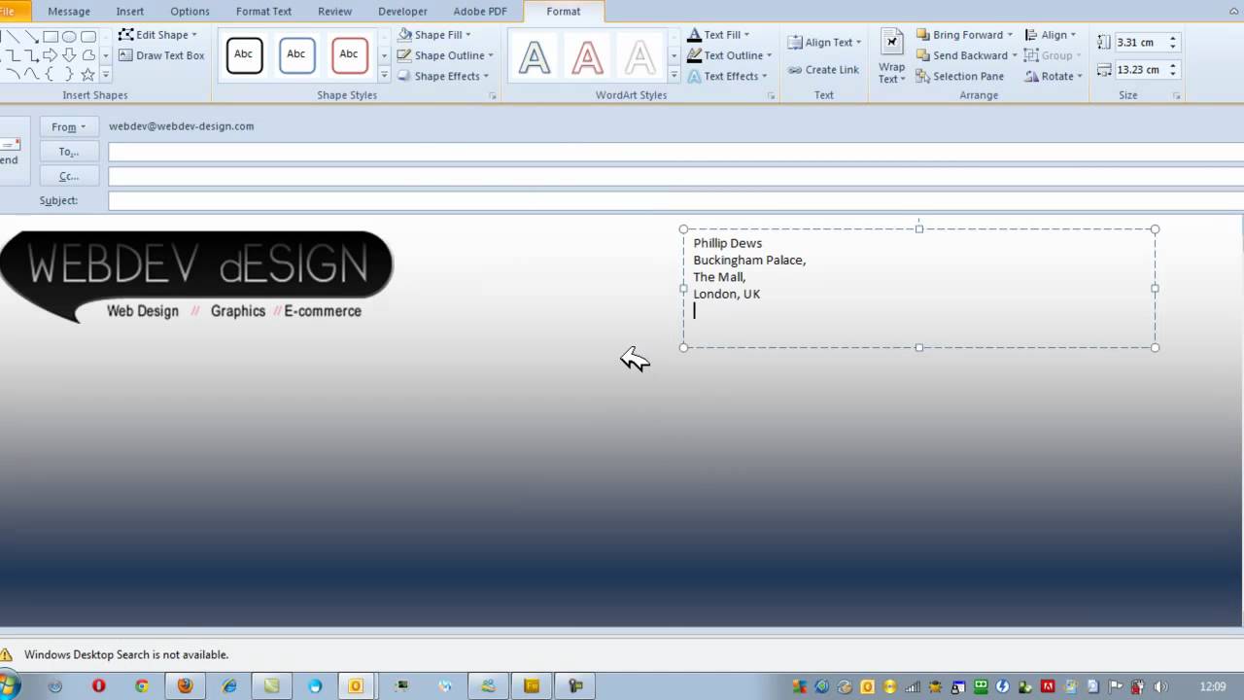Open the Shape Styles dialog launcher
Screen dimensions: 1244x700
point(493,96)
